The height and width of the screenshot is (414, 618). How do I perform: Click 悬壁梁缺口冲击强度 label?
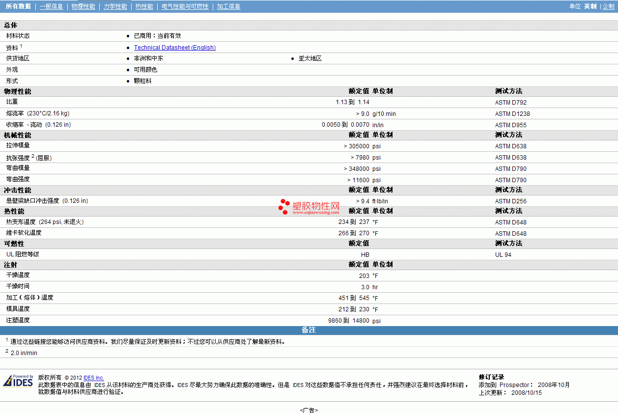point(32,201)
